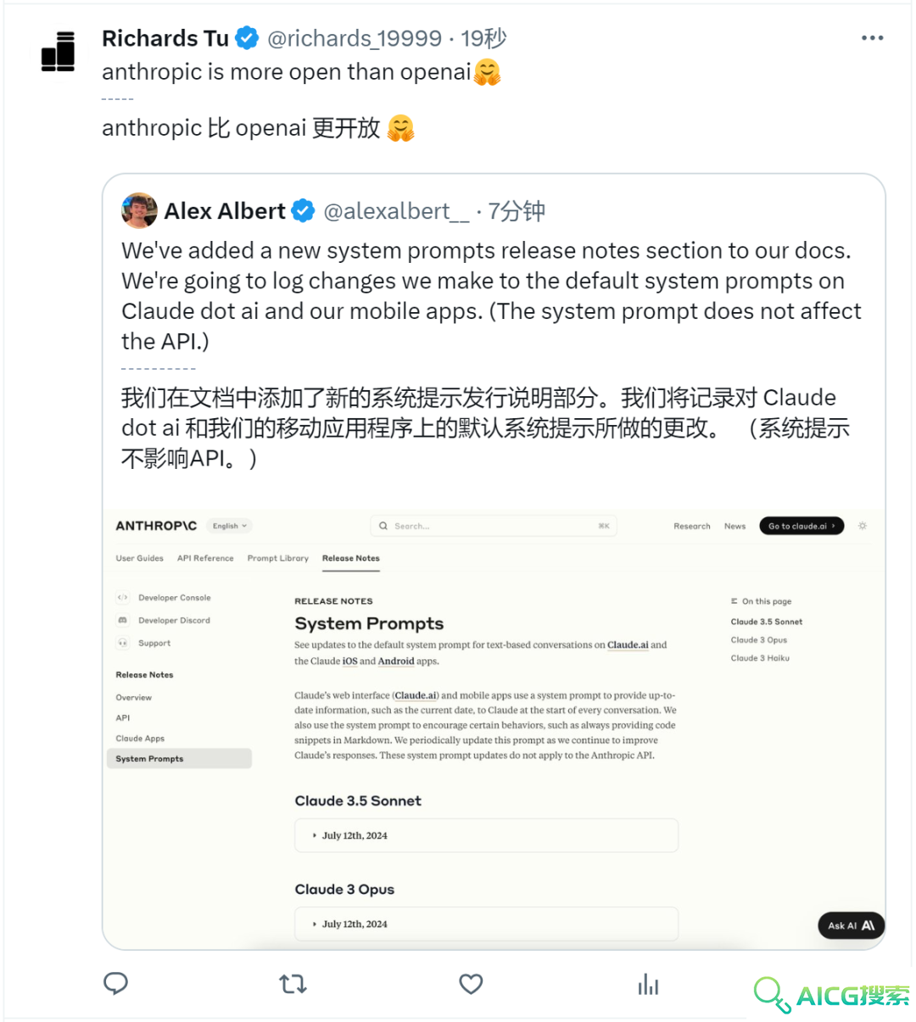Click the Ask AI button

coord(851,925)
